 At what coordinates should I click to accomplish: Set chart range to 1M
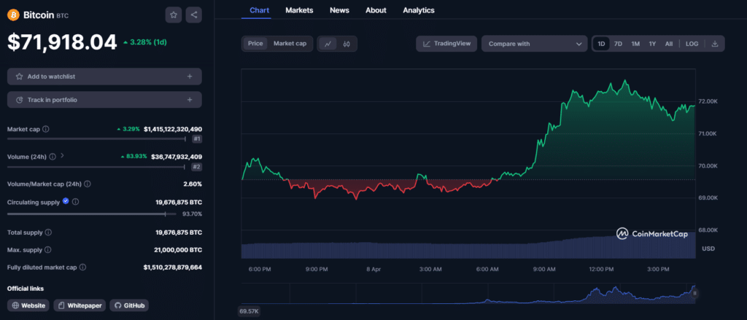[x=635, y=44]
